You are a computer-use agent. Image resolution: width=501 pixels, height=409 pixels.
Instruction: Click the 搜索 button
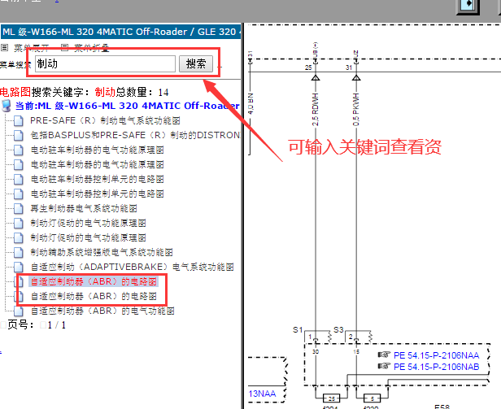[x=195, y=63]
